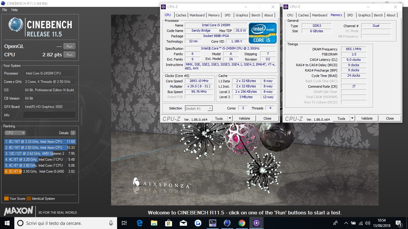The image size is (408, 229).
Task: Click Validate in right CPU-Z window
Action: tap(367, 118)
